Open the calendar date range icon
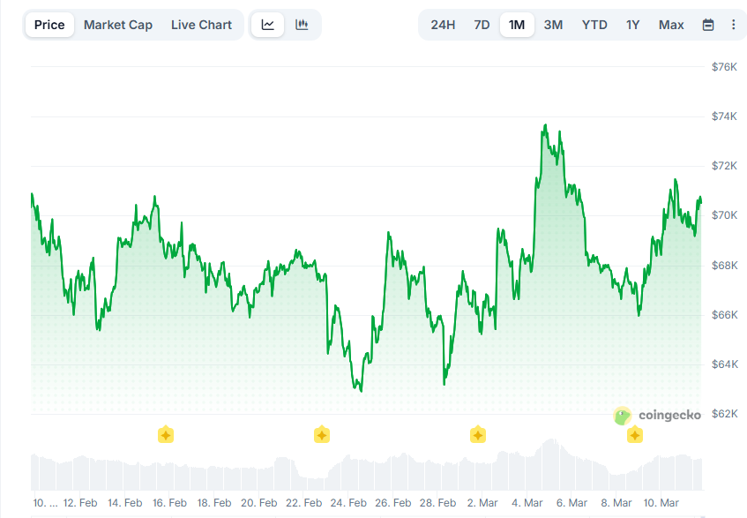Viewport: 747px width, 518px height. pyautogui.click(x=708, y=25)
